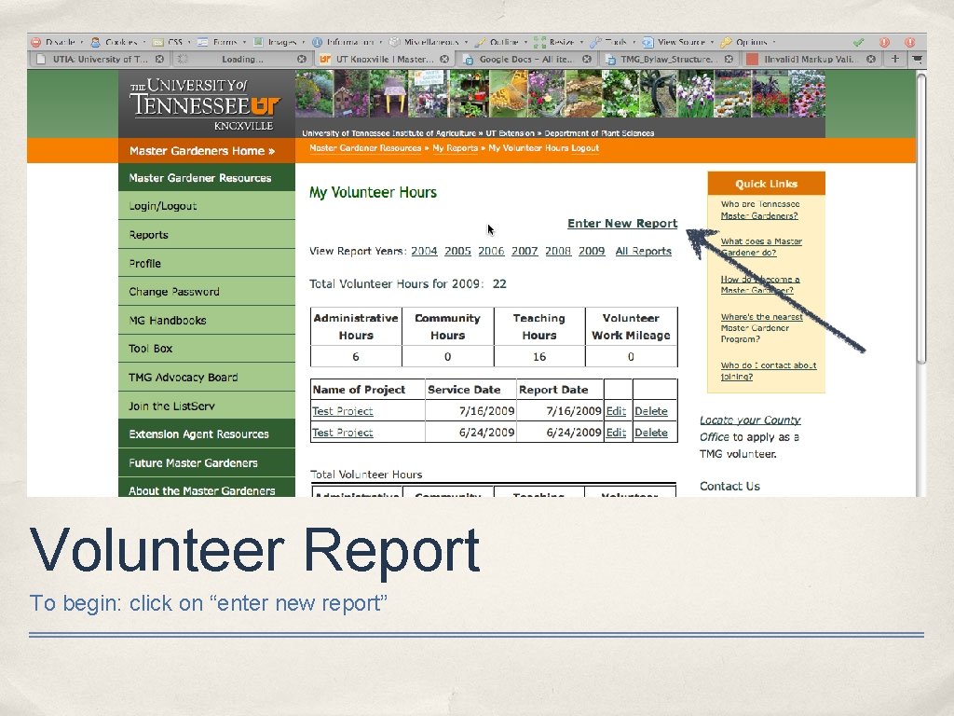
Task: Switch to the TMG_Bylaw_Structure tab
Action: click(669, 59)
